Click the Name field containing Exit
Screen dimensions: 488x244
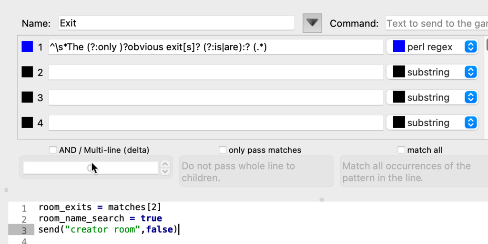pyautogui.click(x=176, y=23)
